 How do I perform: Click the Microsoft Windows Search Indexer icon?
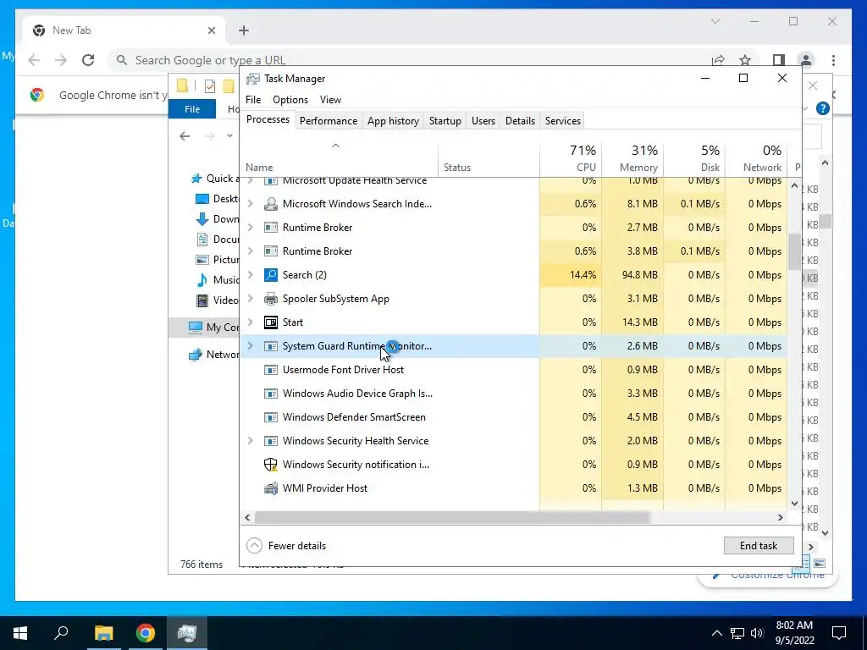coord(270,204)
